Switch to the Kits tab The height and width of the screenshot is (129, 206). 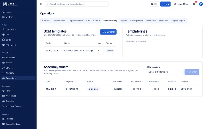point(88,21)
